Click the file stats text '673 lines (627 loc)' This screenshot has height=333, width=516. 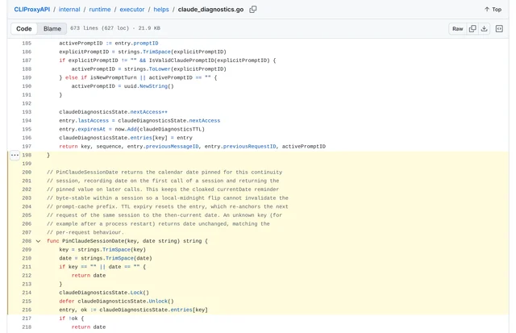[100, 28]
